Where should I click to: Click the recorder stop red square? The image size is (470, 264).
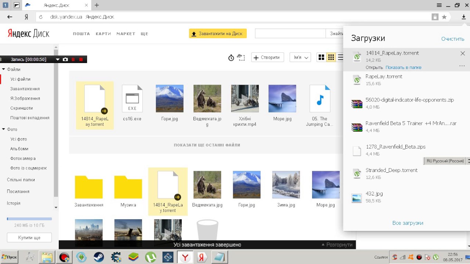coord(81,59)
